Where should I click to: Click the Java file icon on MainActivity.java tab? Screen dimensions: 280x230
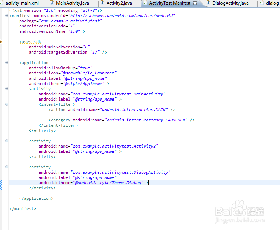tap(52, 3)
